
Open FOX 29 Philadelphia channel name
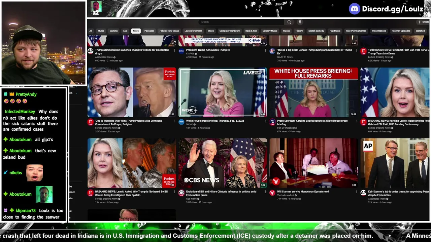287,128
